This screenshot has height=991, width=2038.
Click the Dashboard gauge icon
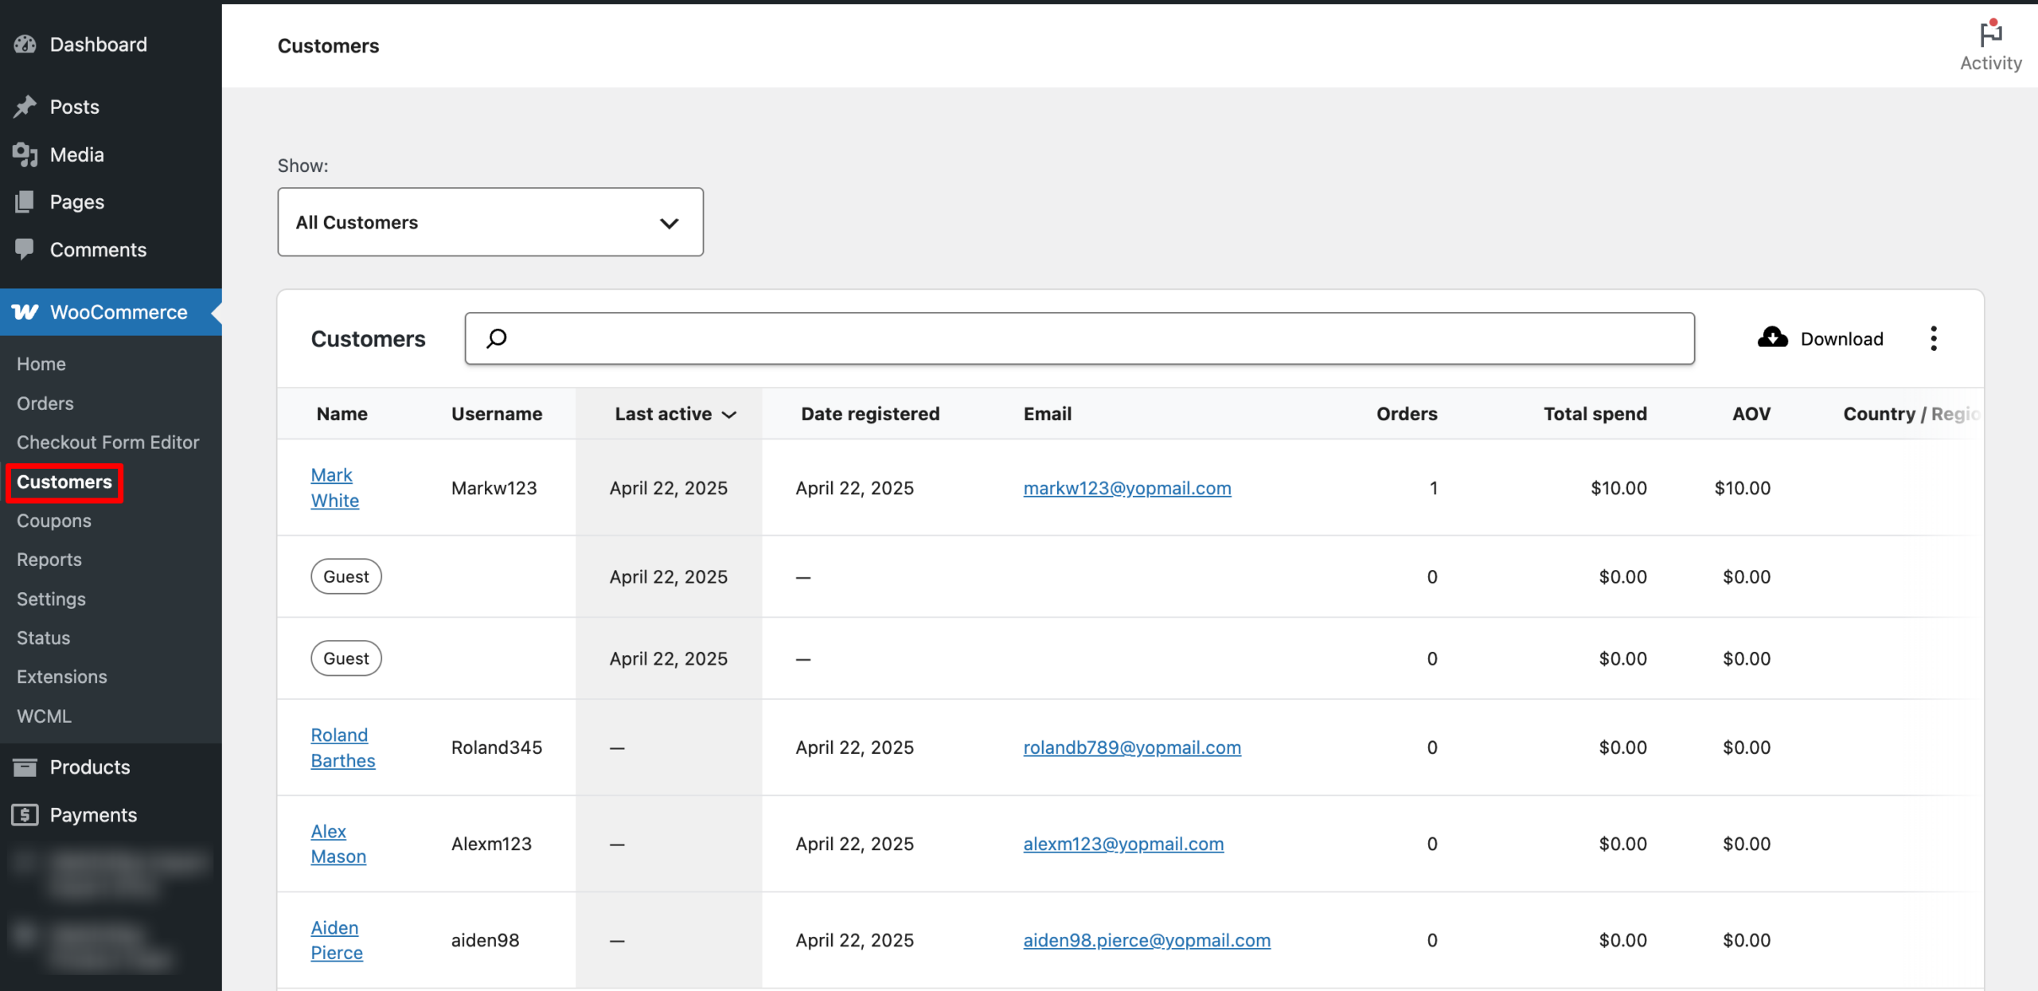(x=25, y=45)
